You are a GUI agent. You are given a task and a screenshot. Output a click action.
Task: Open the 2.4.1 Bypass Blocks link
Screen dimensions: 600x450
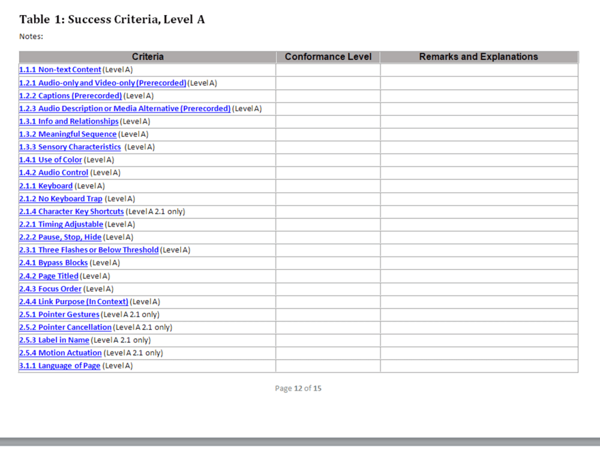(53, 263)
